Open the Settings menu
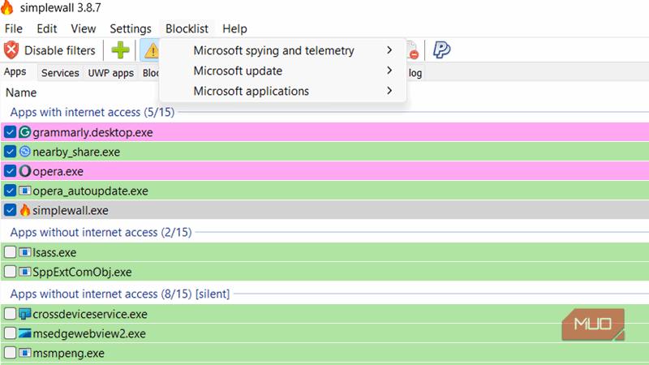The image size is (649, 365). [x=130, y=28]
